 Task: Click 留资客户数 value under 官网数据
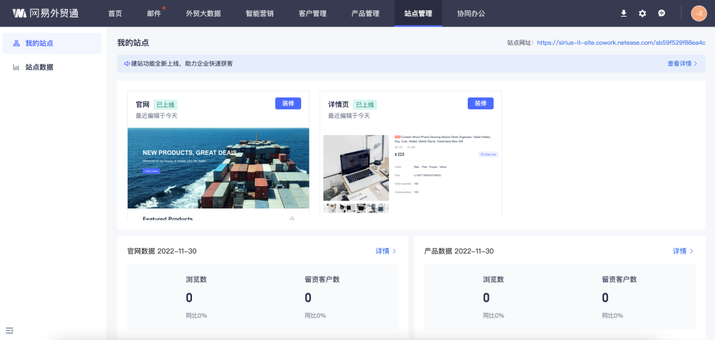[308, 298]
